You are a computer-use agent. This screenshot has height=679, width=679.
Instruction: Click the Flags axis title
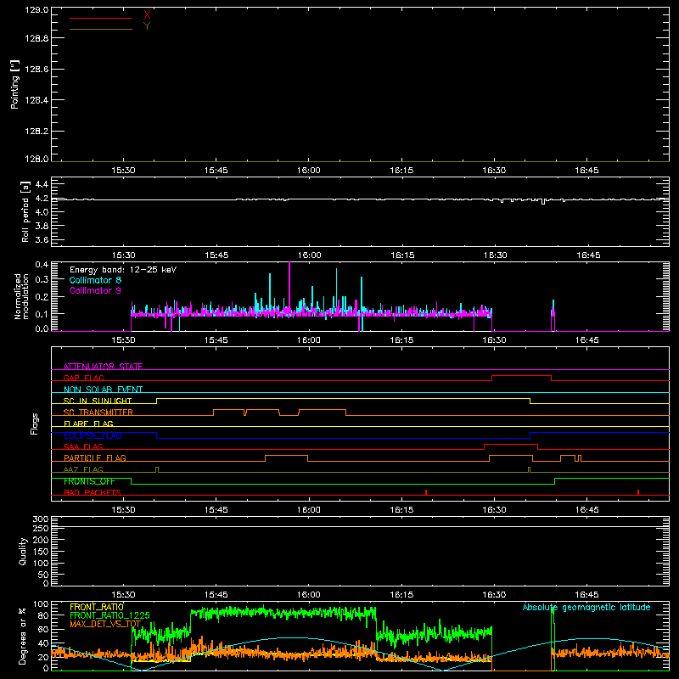tap(35, 424)
